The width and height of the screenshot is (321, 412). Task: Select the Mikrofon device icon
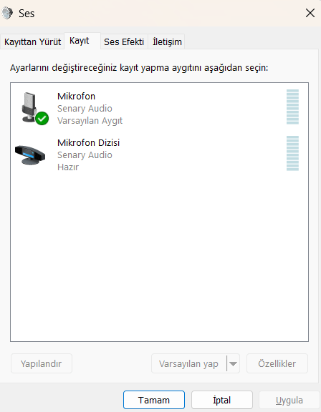click(x=32, y=108)
